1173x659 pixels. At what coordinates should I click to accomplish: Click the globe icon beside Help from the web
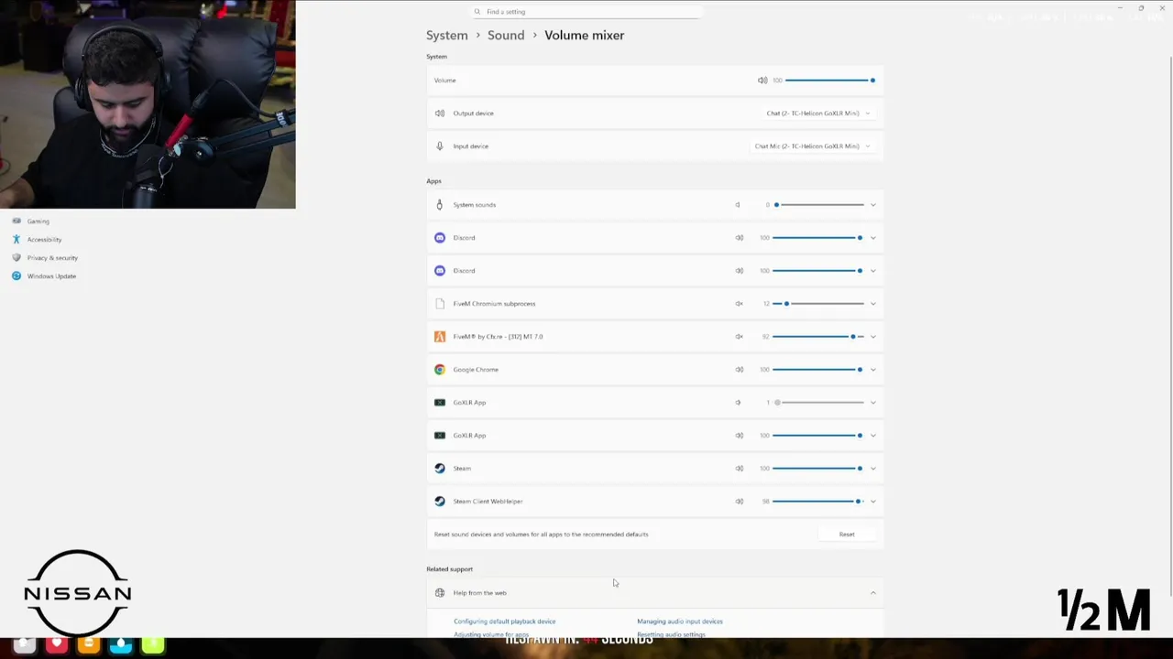440,593
